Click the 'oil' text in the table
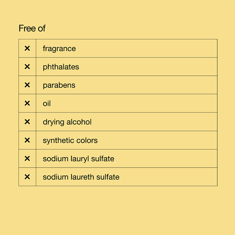235x235 pixels. coord(47,103)
